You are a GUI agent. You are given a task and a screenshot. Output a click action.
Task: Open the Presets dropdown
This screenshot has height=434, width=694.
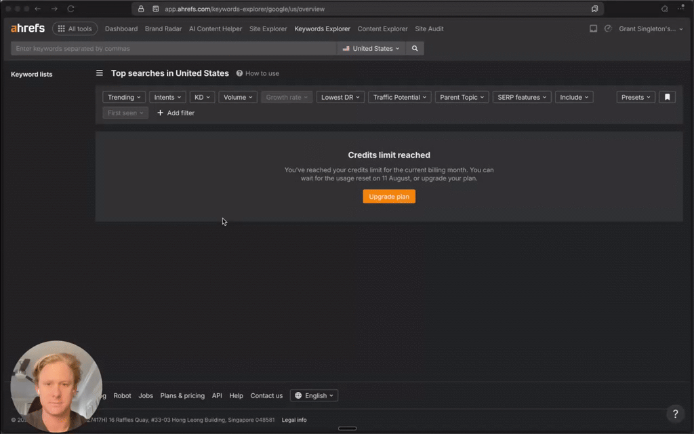[x=636, y=98]
